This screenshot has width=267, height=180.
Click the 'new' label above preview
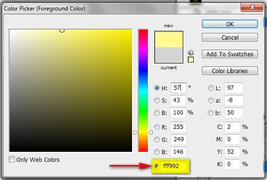[x=168, y=26]
